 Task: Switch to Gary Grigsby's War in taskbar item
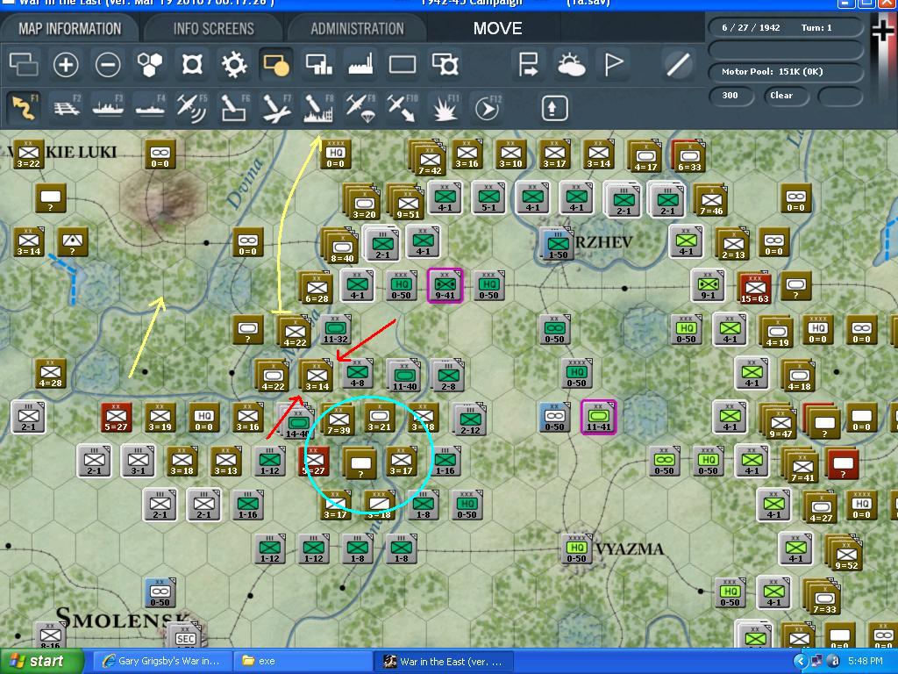(x=162, y=662)
